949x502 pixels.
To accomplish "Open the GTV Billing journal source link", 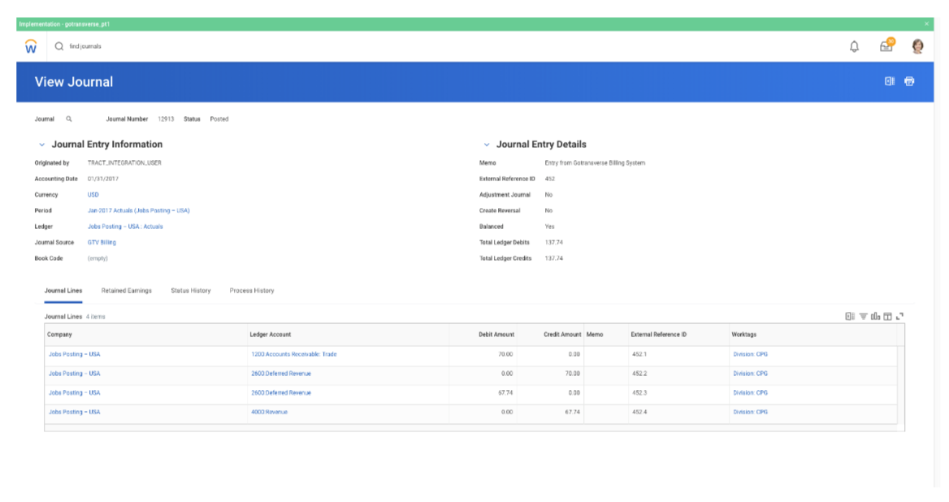I will coord(102,241).
